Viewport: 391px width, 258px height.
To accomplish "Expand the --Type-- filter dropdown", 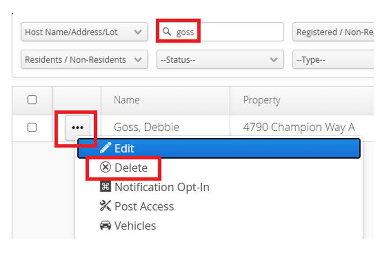I will pyautogui.click(x=333, y=60).
